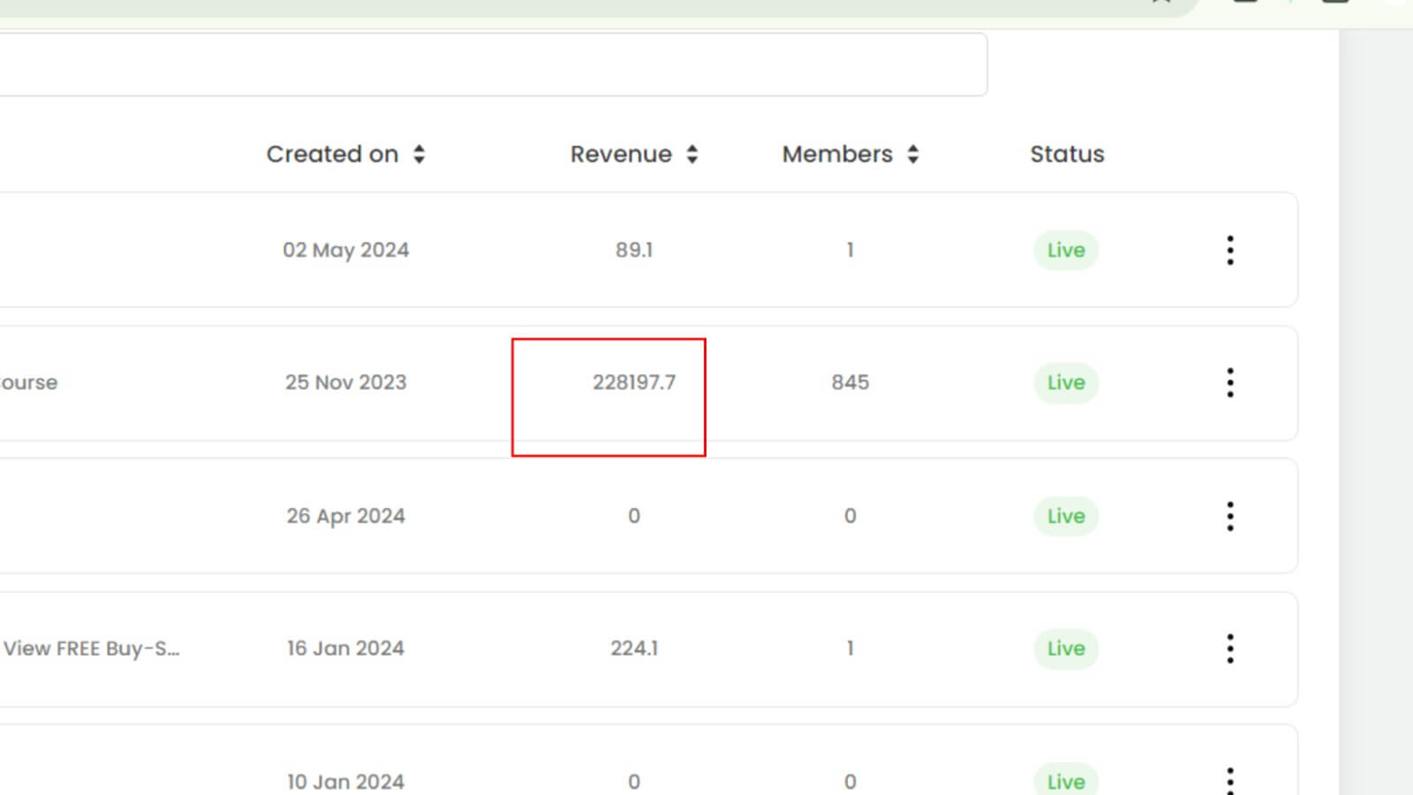Sort table using Created on arrows
This screenshot has width=1413, height=795.
click(x=419, y=154)
